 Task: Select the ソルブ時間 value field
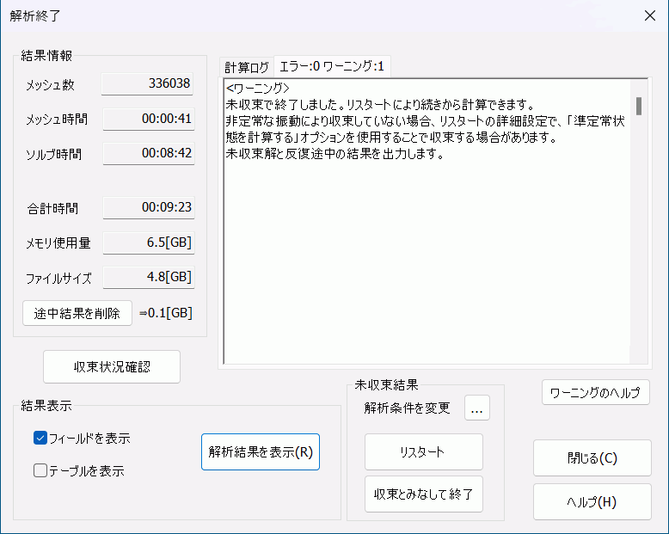(148, 153)
